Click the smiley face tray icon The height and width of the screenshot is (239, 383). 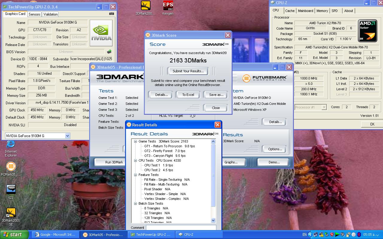point(353,235)
